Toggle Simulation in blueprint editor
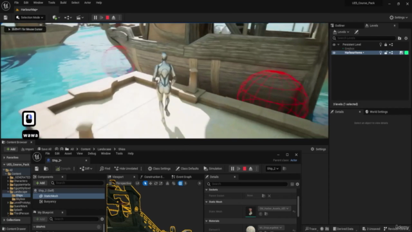 (213, 169)
